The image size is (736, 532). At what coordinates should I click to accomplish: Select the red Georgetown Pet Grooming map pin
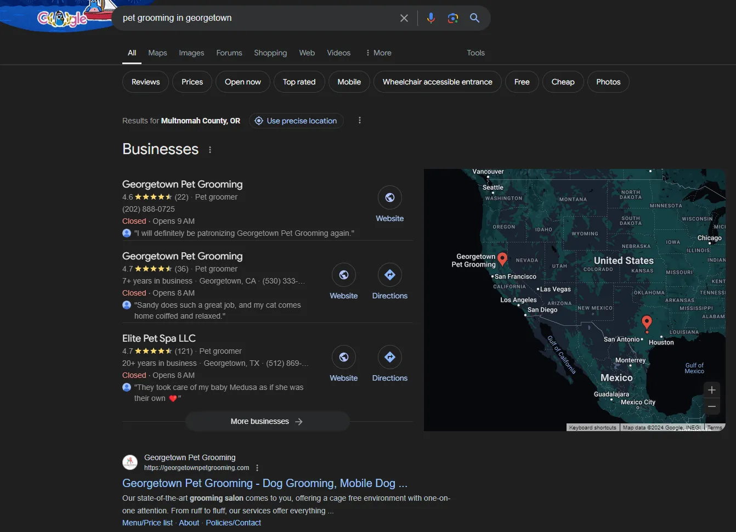click(x=502, y=258)
